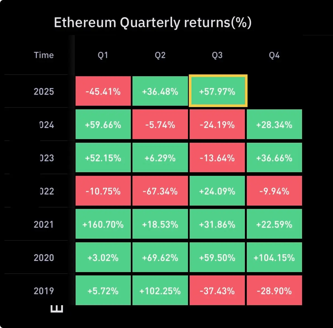This screenshot has width=333, height=328.
Task: Click the white logo icon below 2019
Action: [57, 309]
